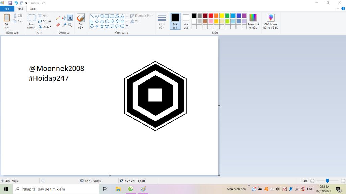Open the Quay rotate dropdown
Image resolution: width=346 pixels, height=194 pixels.
point(45,27)
